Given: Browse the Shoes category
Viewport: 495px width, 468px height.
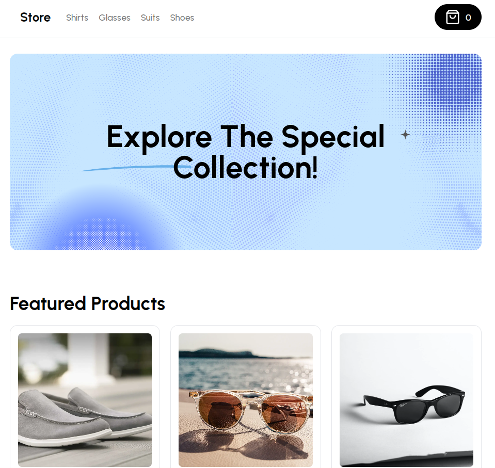Looking at the screenshot, I should [x=182, y=18].
